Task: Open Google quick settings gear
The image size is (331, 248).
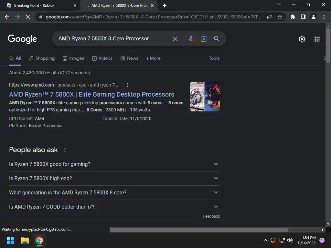Action: click(x=302, y=39)
